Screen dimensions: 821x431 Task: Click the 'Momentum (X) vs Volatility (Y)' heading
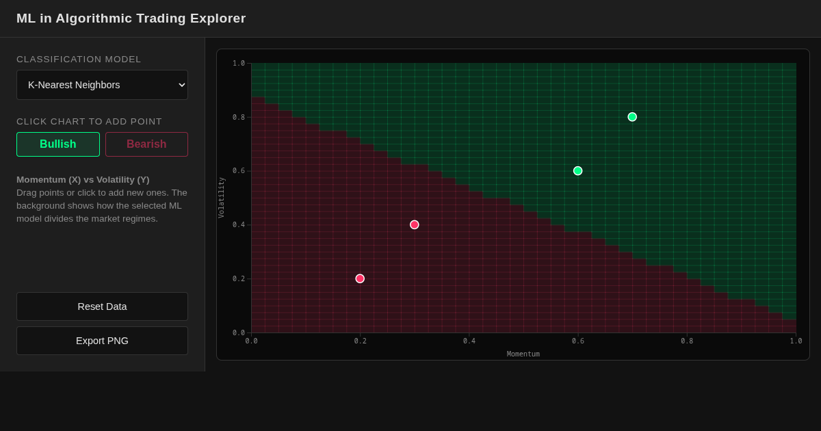coord(83,180)
